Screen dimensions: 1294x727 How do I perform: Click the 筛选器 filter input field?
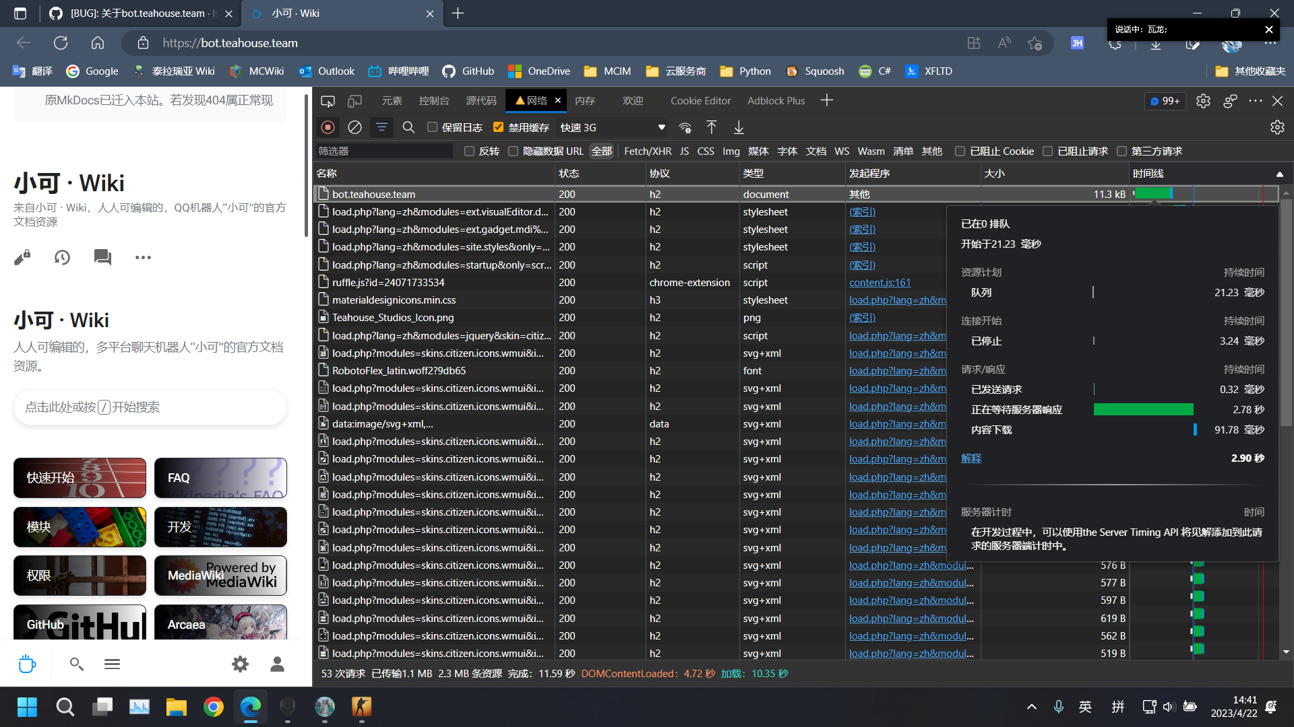pyautogui.click(x=384, y=151)
